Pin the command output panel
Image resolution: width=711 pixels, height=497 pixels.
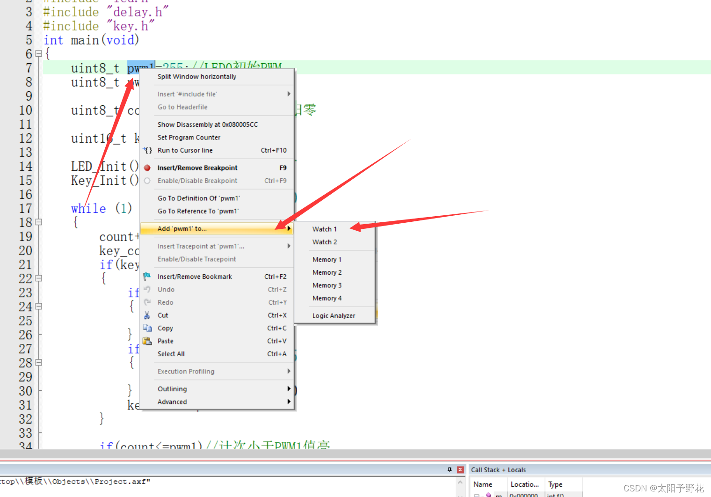tap(450, 470)
